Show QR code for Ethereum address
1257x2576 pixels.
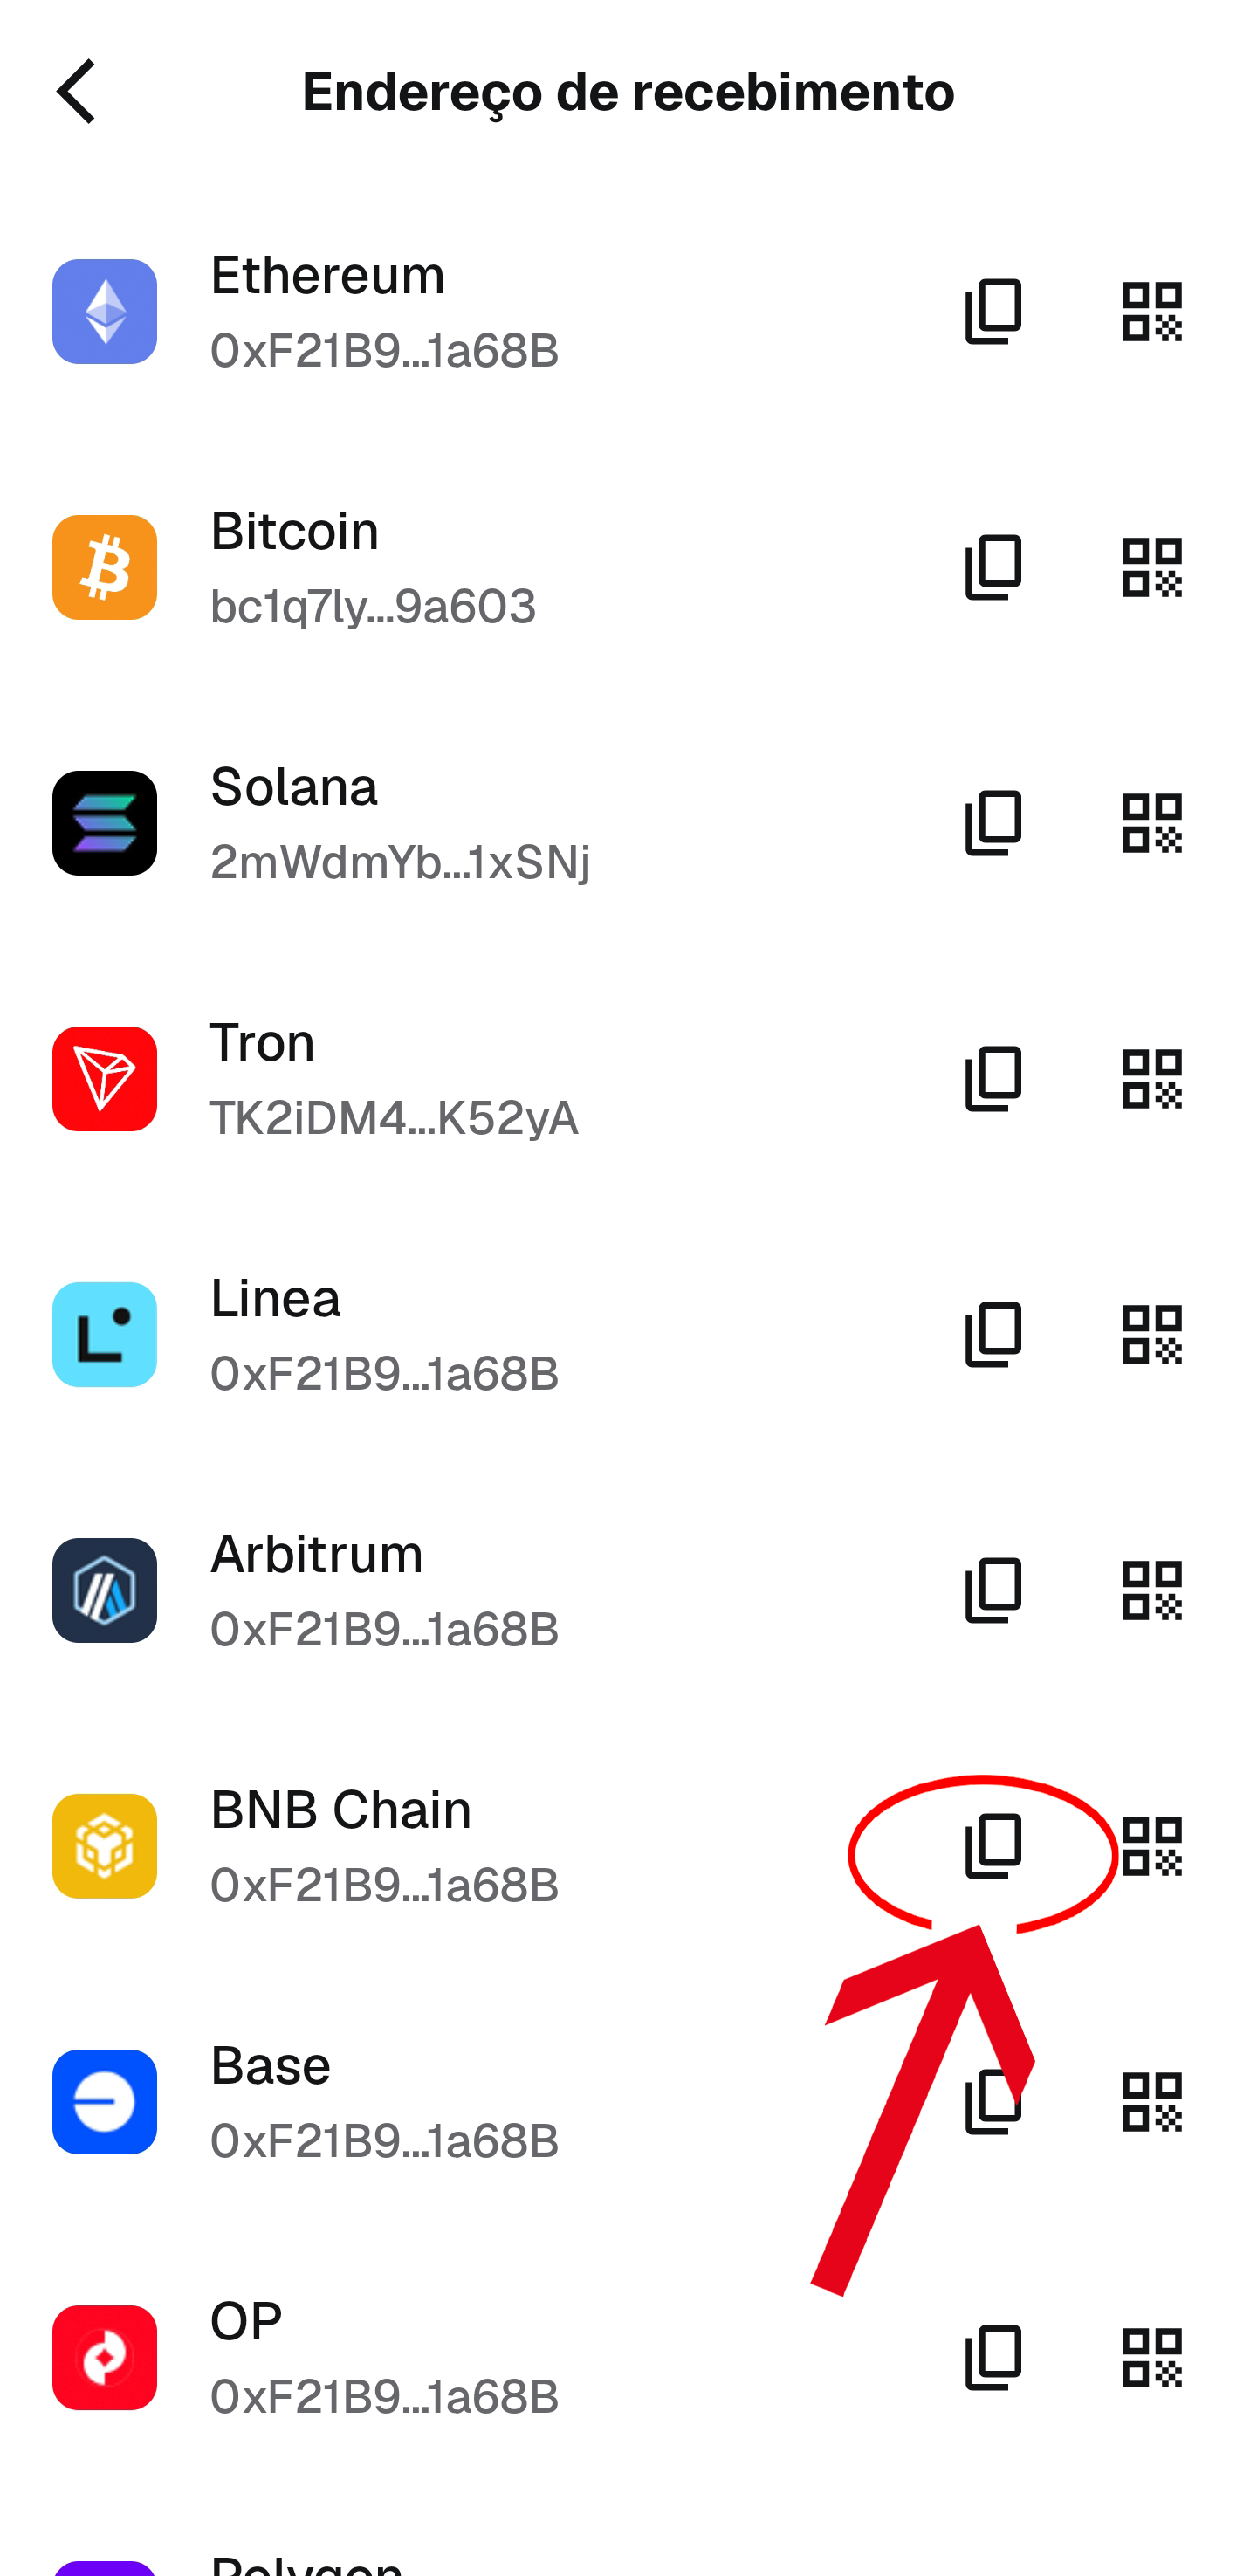point(1151,311)
